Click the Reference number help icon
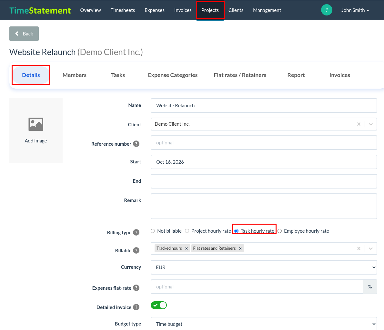384x330 pixels. pyautogui.click(x=136, y=144)
